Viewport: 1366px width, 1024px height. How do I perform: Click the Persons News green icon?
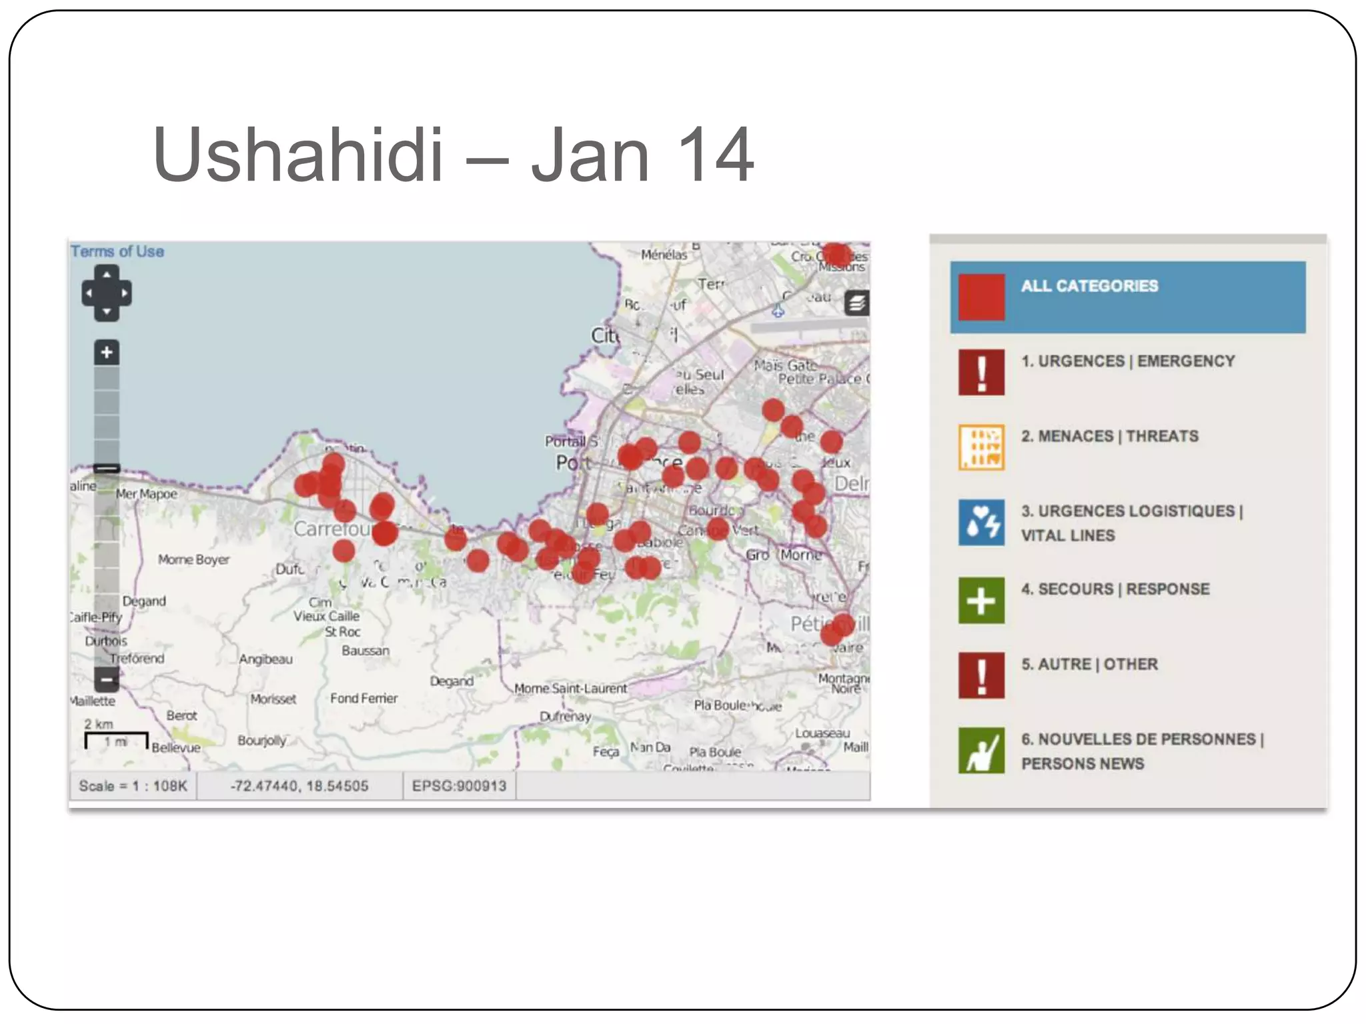[981, 750]
